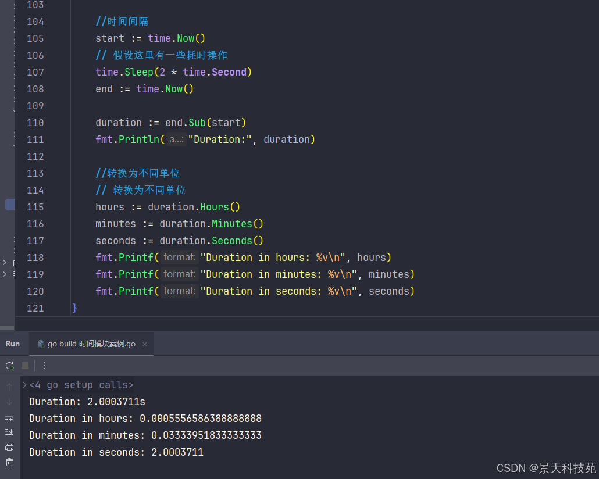The width and height of the screenshot is (599, 479).
Task: Click the Println call on line 111
Action: (x=139, y=140)
